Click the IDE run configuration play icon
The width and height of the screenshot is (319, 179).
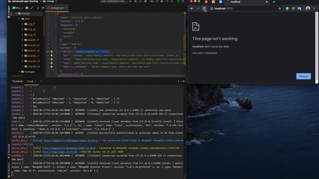pos(131,1)
